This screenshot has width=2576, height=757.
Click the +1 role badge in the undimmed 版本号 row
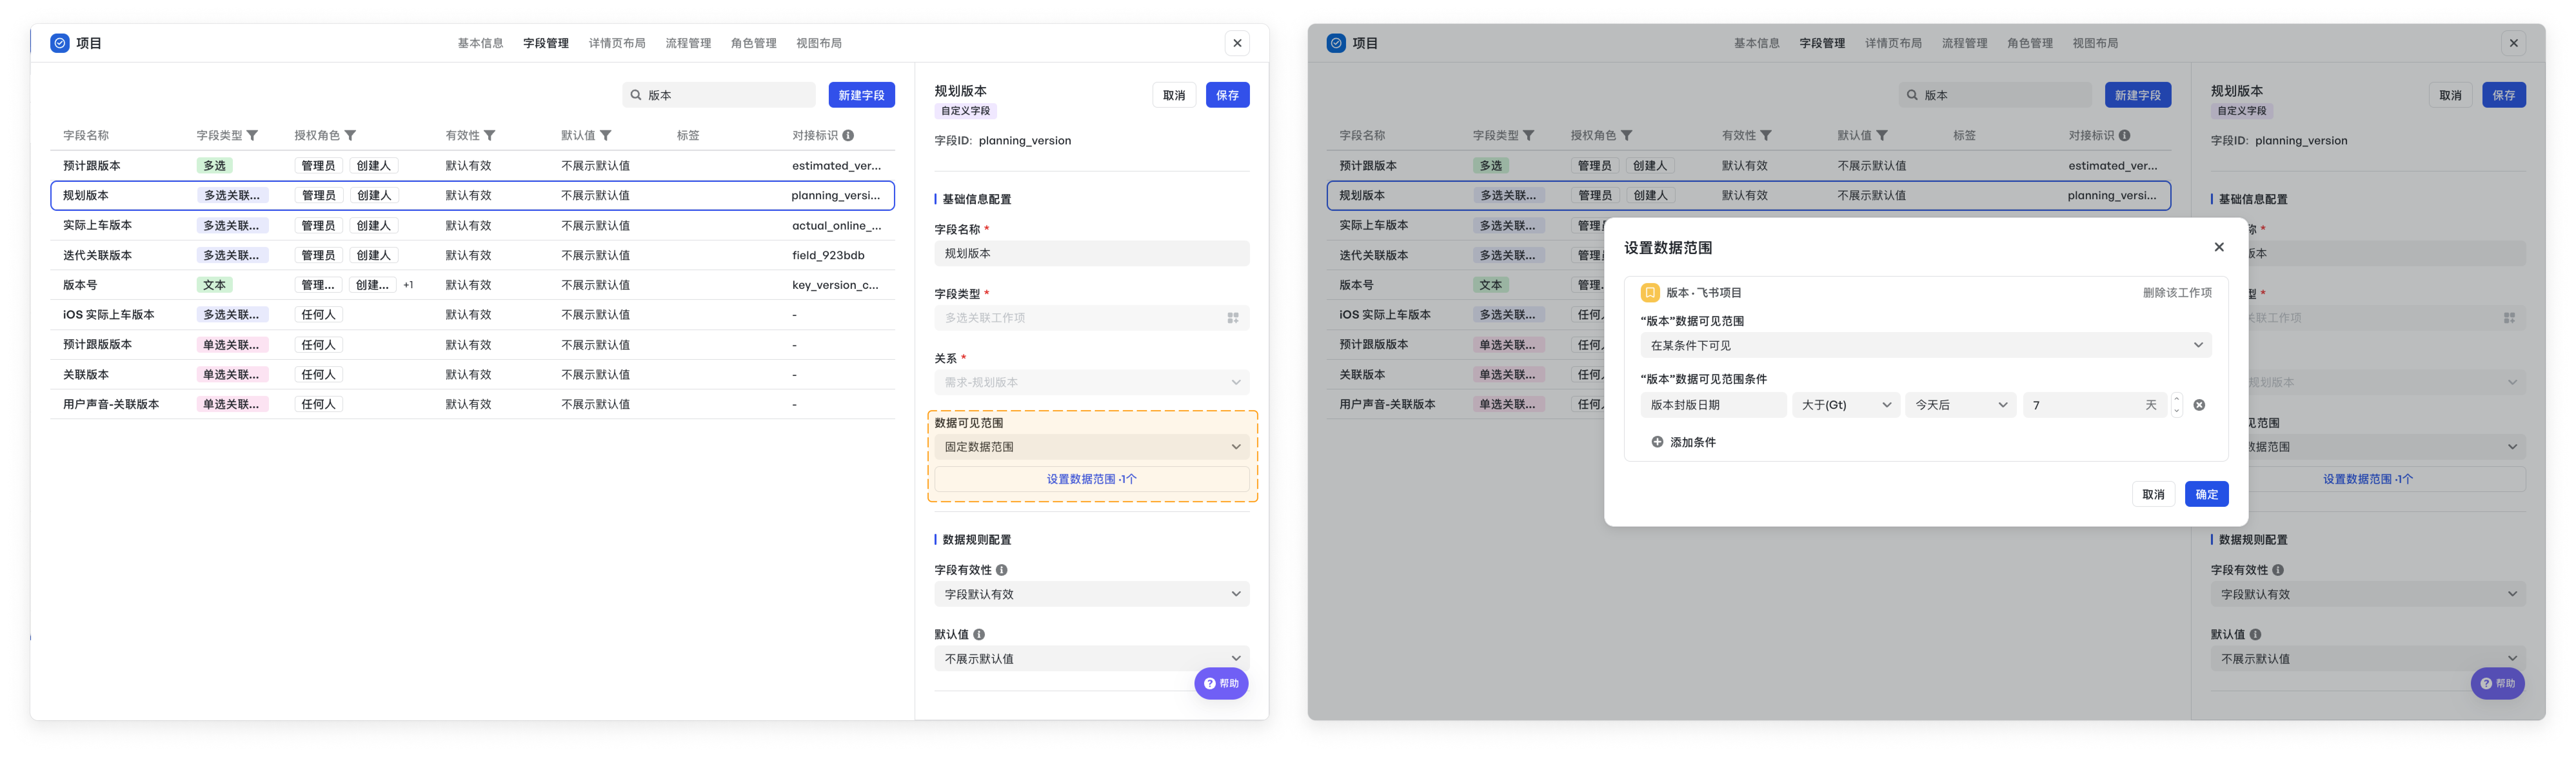pos(408,285)
